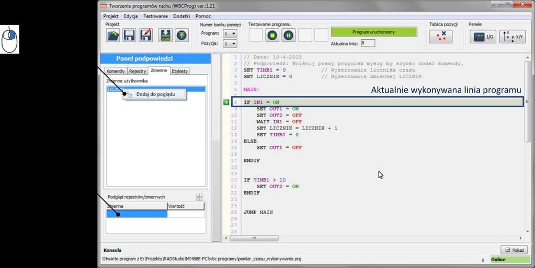Screen dimensions: 535x268
Task: Click the green current-line arrow marker
Action: 226,102
